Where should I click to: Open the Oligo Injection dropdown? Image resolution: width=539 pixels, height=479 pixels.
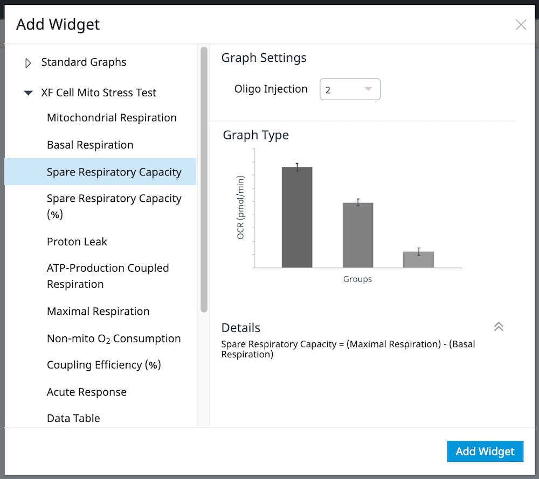click(350, 89)
